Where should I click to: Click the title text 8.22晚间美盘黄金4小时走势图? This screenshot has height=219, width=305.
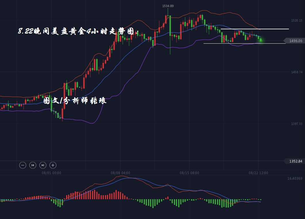pos(78,31)
